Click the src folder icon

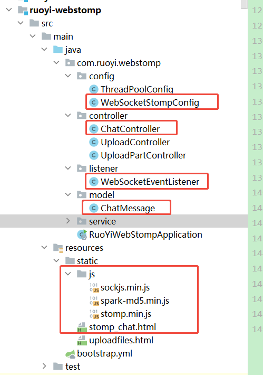point(34,23)
